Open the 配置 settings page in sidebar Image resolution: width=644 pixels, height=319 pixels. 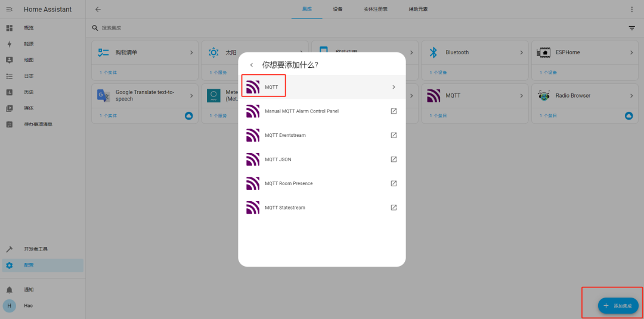point(43,265)
